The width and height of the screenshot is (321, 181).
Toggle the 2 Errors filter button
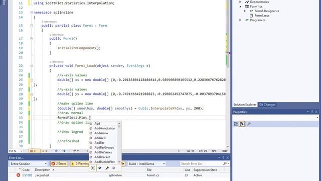59,164
